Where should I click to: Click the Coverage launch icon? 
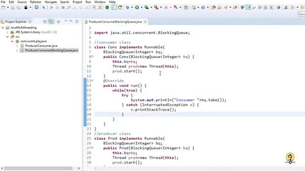tap(147, 8)
